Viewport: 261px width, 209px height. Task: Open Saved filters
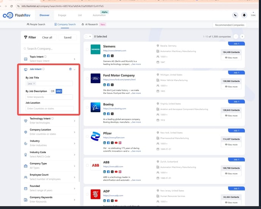68,38
